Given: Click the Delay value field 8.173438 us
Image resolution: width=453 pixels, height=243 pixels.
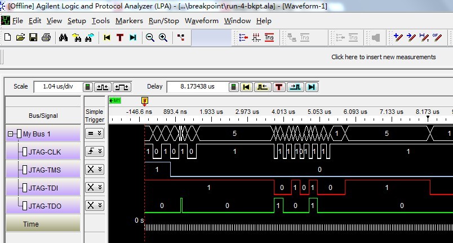Looking at the screenshot, I should pos(197,86).
